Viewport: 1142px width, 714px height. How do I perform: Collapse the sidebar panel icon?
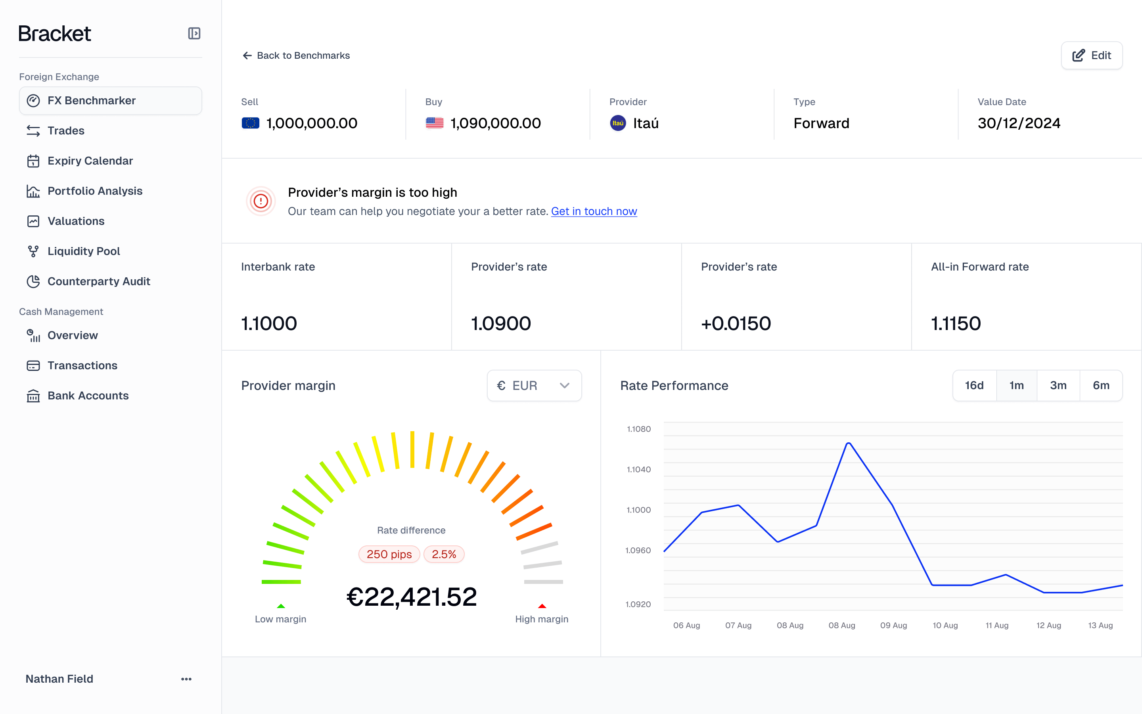tap(194, 34)
